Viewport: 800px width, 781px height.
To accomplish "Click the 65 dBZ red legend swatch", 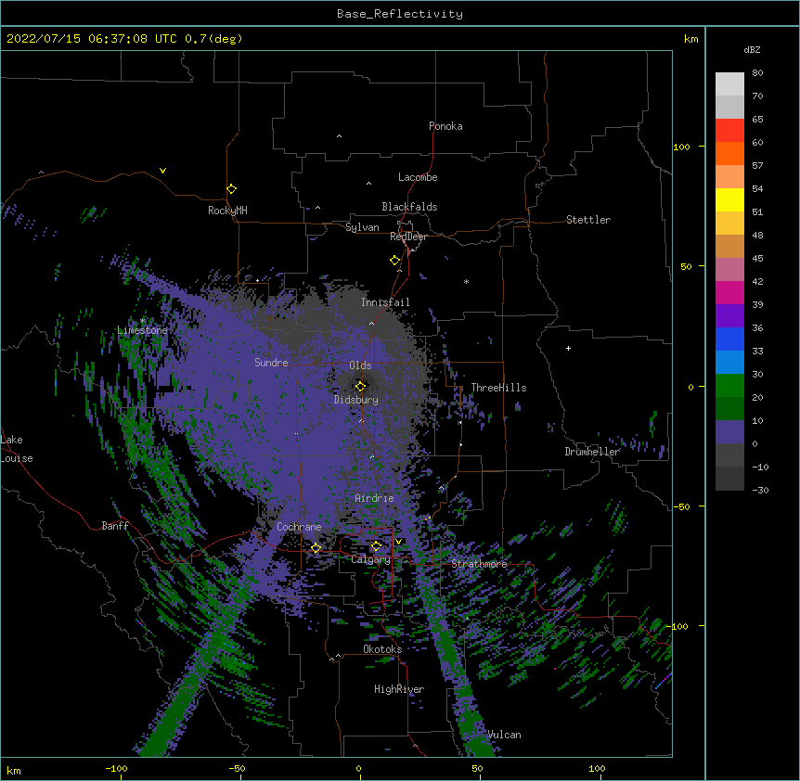I will (729, 130).
